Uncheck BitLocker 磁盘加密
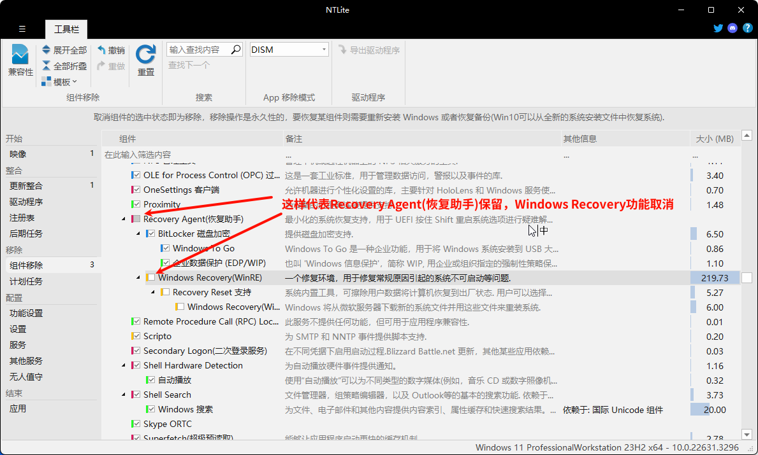This screenshot has height=455, width=758. tap(151, 234)
